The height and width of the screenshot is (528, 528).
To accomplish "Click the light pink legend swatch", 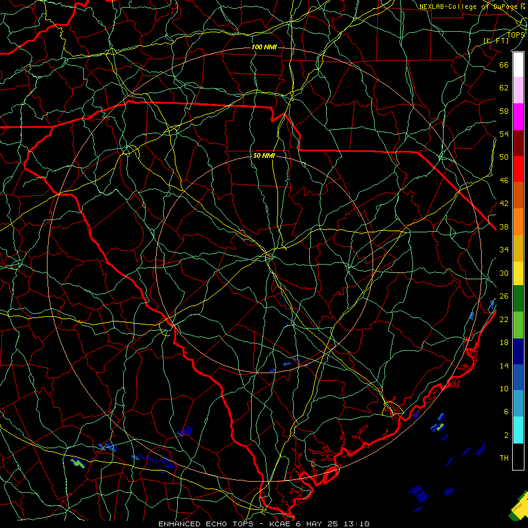I will [518, 90].
